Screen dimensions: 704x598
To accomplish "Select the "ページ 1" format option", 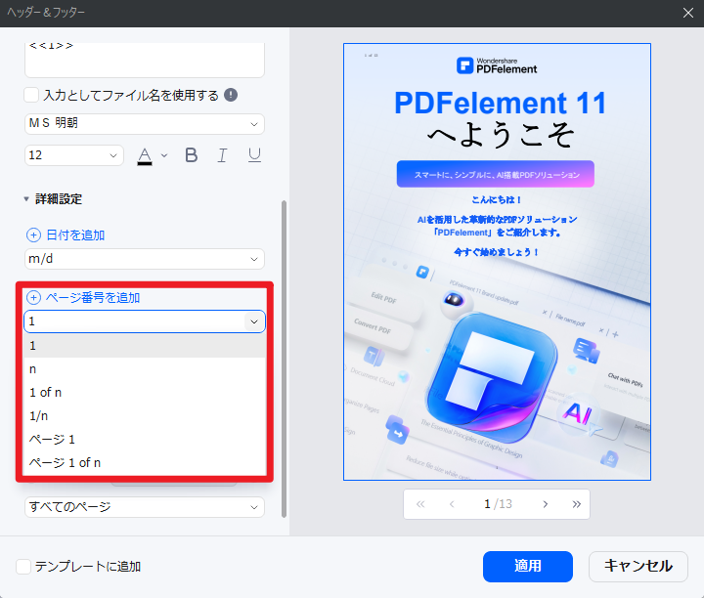I will point(145,439).
